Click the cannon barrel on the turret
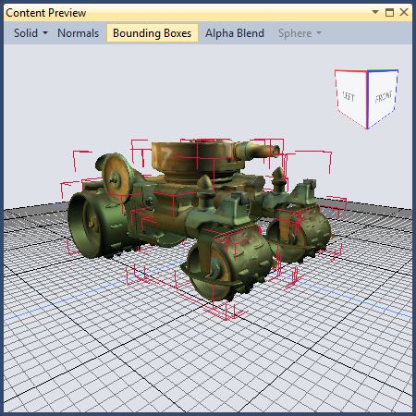Viewport: 416px width, 416px height. pos(257,150)
